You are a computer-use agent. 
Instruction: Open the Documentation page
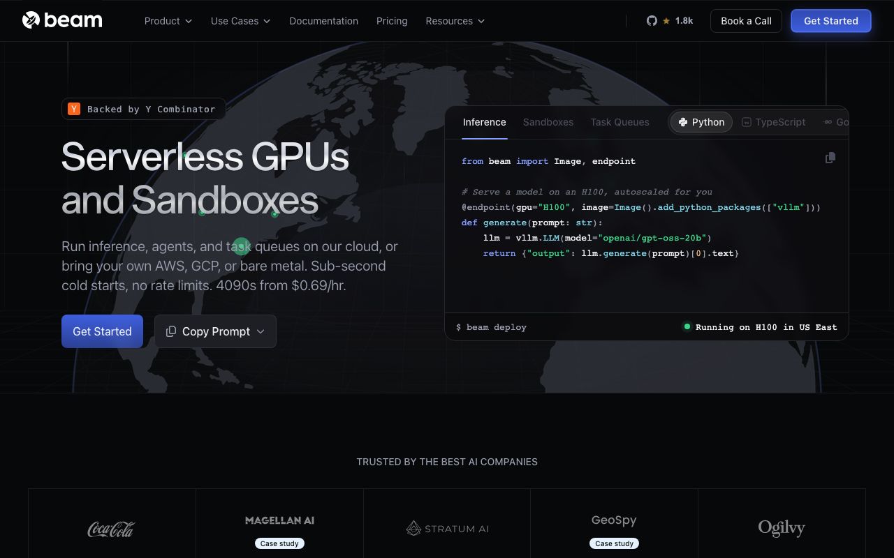coord(323,21)
